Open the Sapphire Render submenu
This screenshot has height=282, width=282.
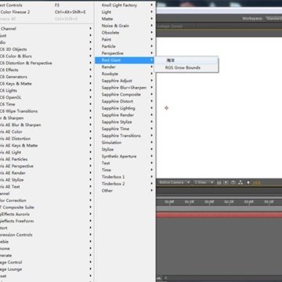[x=125, y=115]
